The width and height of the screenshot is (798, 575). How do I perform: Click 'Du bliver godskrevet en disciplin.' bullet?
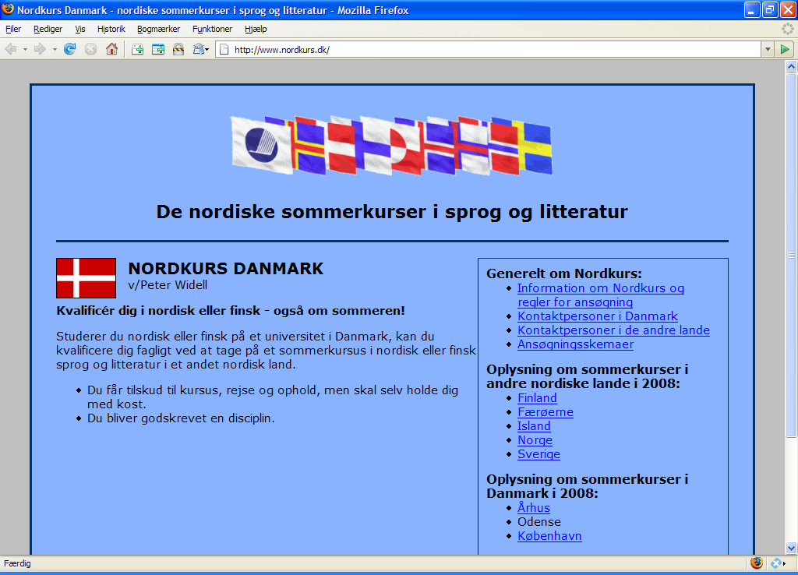(x=181, y=418)
